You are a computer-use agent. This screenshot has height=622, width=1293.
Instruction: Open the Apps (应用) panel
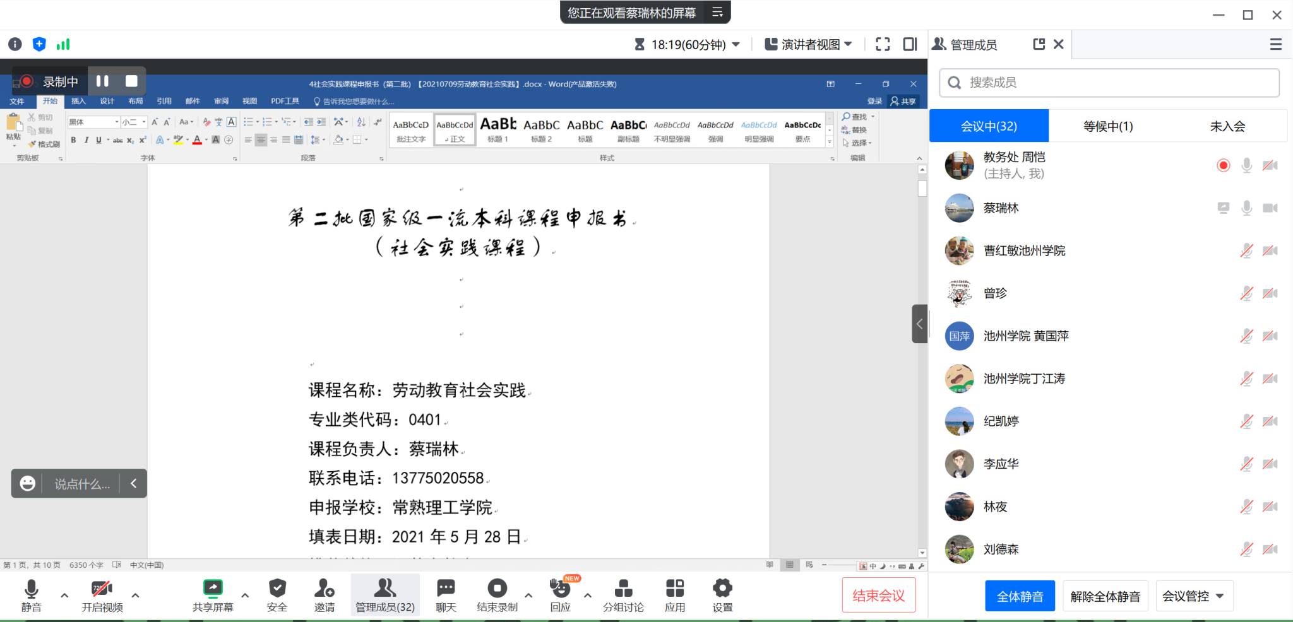click(x=674, y=595)
